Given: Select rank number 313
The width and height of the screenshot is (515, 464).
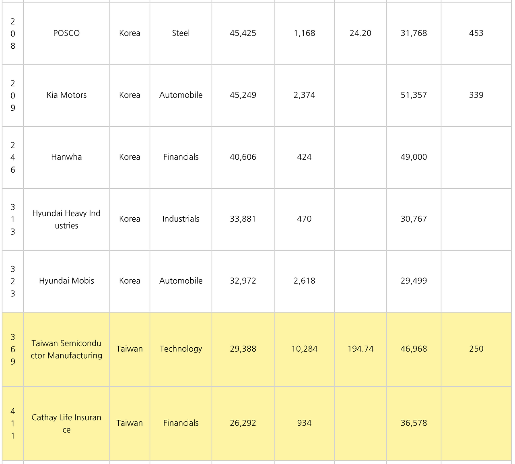Looking at the screenshot, I should (x=13, y=219).
